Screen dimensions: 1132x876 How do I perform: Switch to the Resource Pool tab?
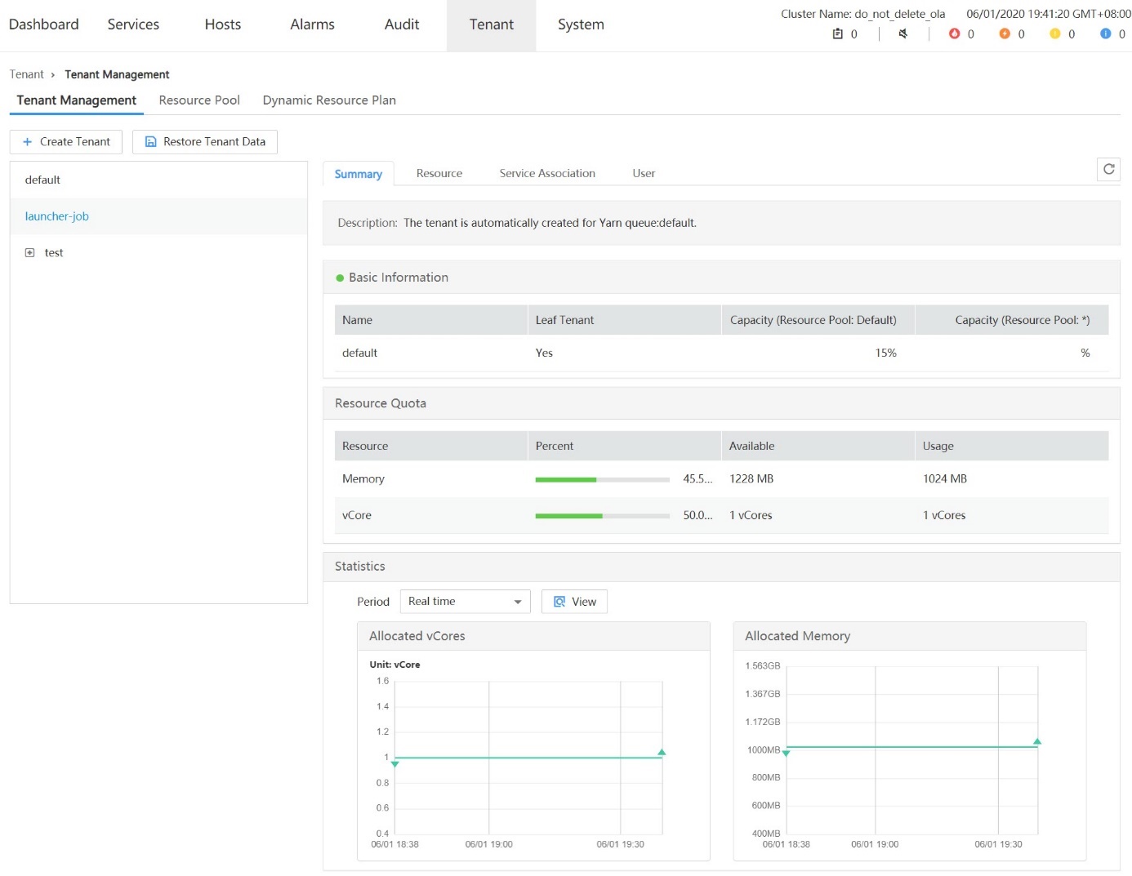tap(199, 100)
